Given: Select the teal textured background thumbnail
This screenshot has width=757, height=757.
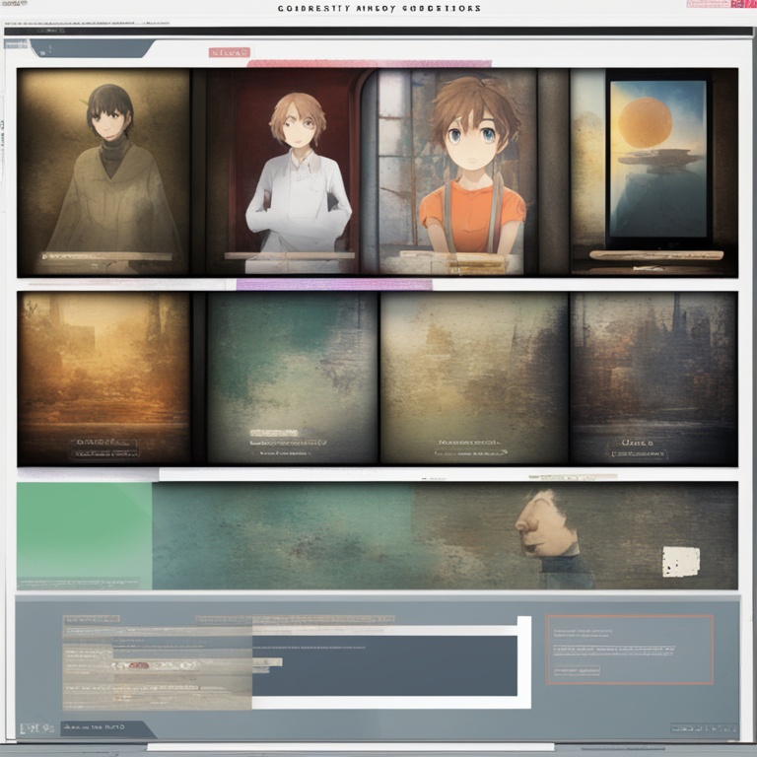Looking at the screenshot, I should 293,377.
